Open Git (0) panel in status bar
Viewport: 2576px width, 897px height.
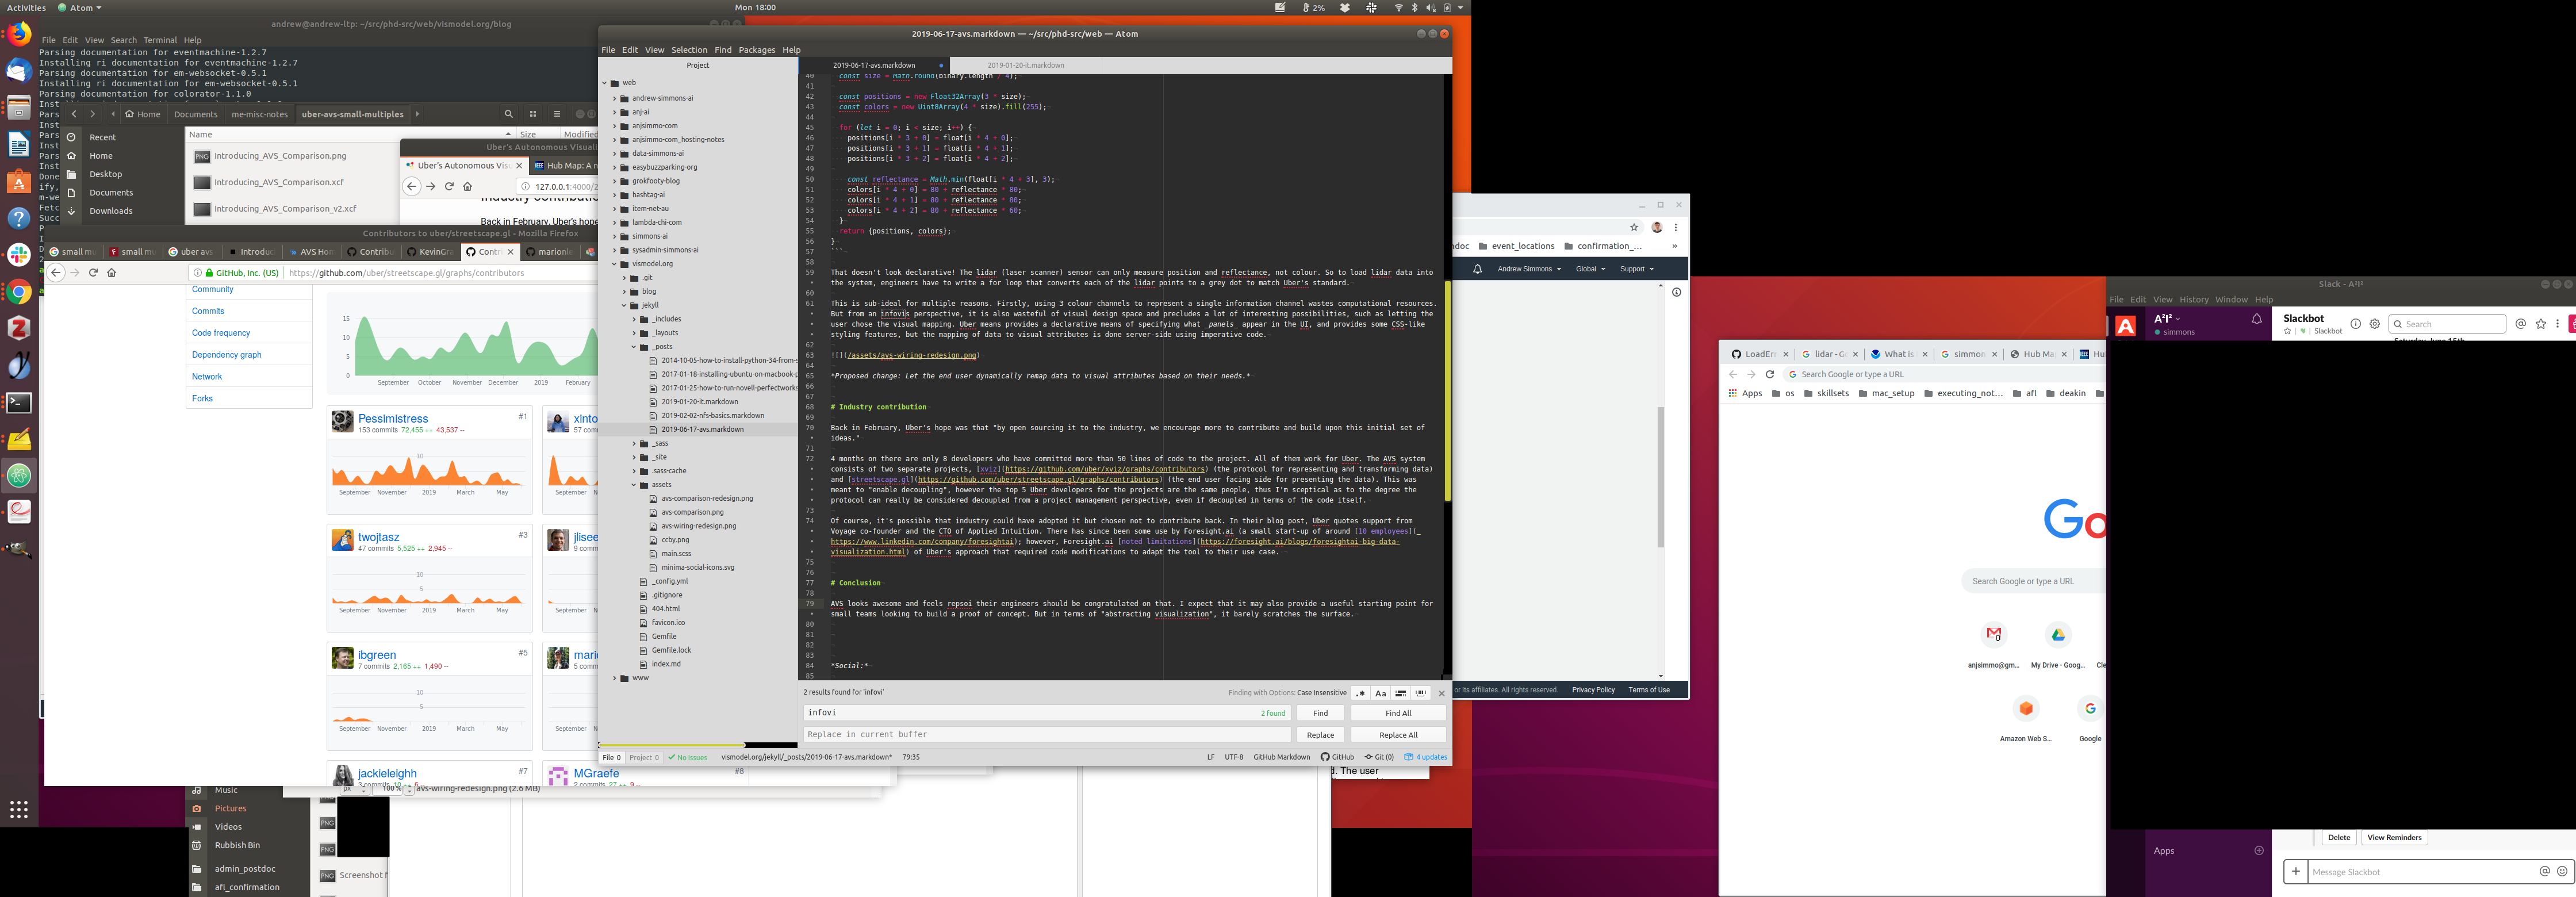1379,757
